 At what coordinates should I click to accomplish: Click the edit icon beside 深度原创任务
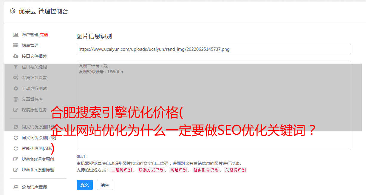[16, 110]
